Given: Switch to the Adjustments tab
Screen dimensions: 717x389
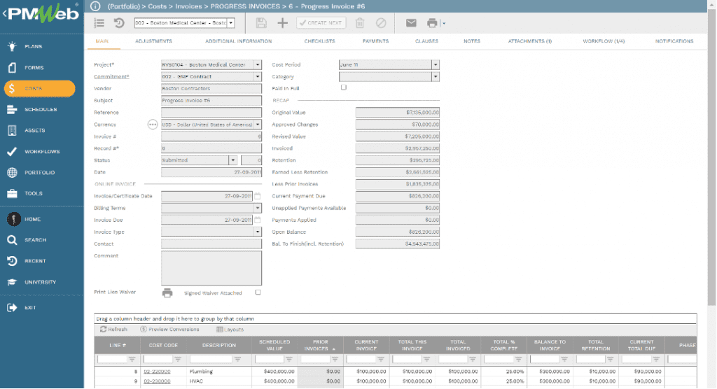Looking at the screenshot, I should [153, 41].
